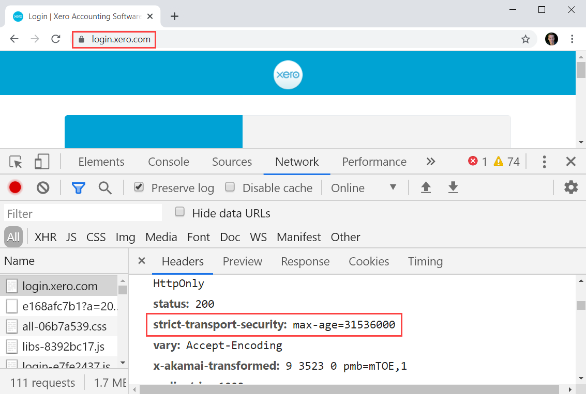Filter requests by WS
The height and width of the screenshot is (394, 586).
258,238
